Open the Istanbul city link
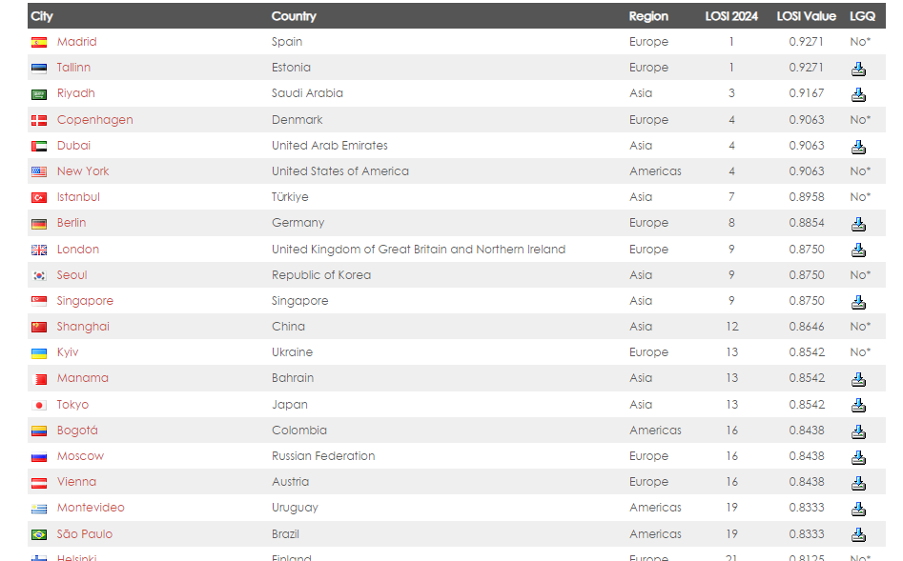Viewport: 903px width, 561px height. [x=78, y=197]
